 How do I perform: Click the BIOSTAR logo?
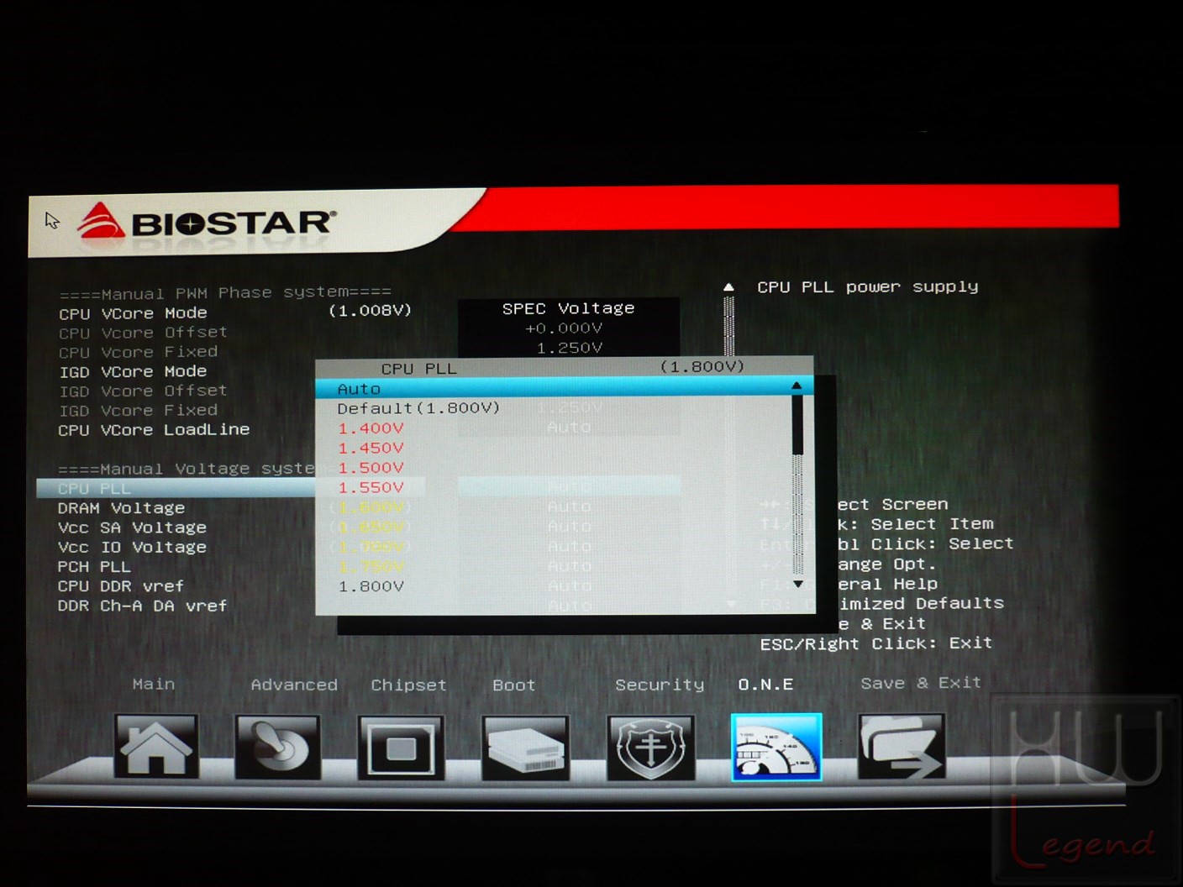tap(207, 222)
